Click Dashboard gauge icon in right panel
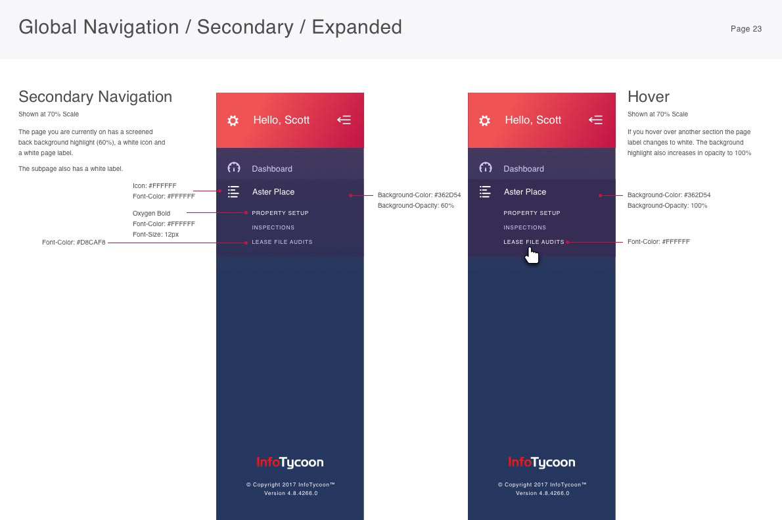 pos(485,168)
